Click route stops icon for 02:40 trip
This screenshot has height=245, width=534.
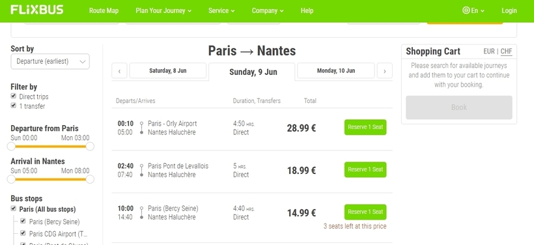(142, 170)
